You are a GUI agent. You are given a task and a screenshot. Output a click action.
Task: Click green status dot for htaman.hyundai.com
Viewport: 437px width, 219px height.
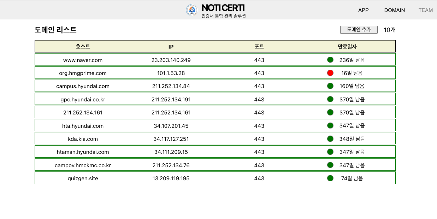point(330,151)
